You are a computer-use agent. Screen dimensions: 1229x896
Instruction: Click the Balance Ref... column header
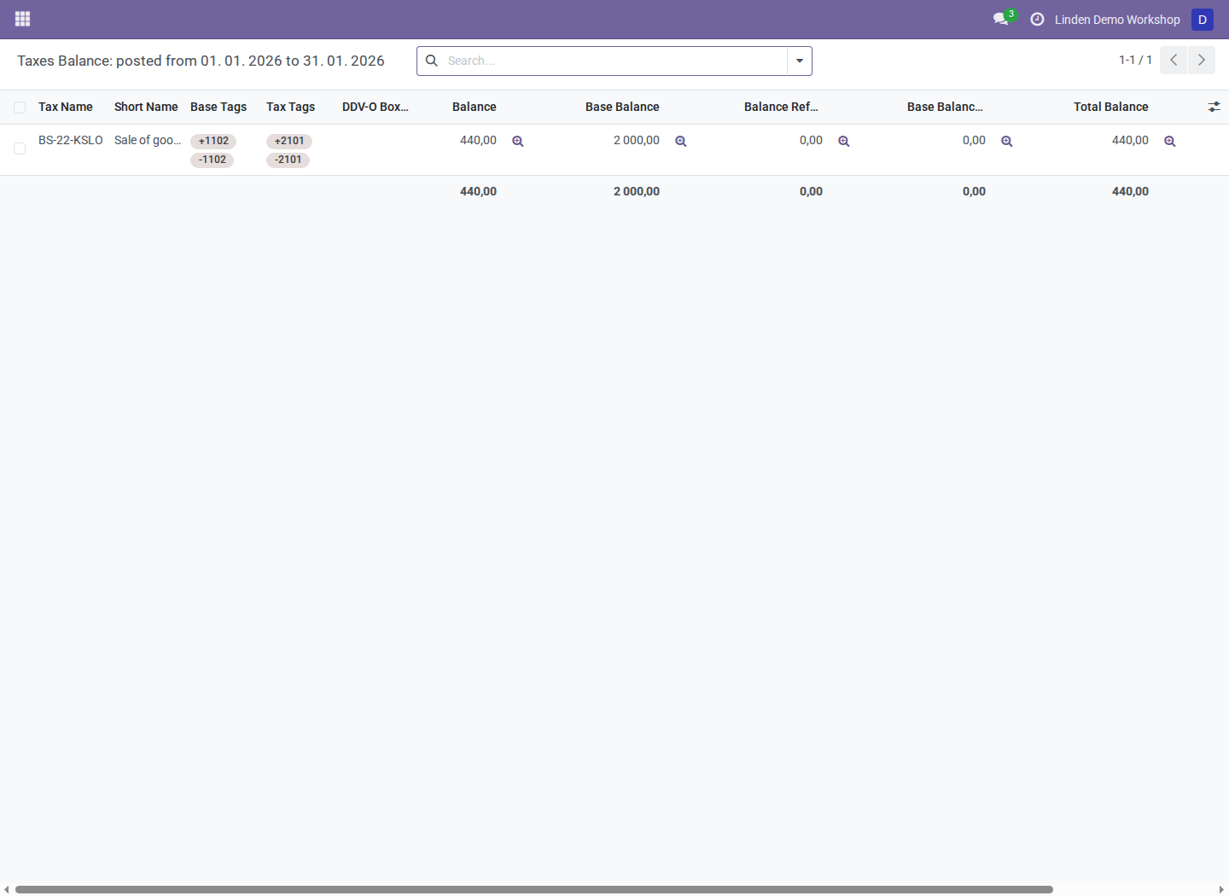click(781, 107)
